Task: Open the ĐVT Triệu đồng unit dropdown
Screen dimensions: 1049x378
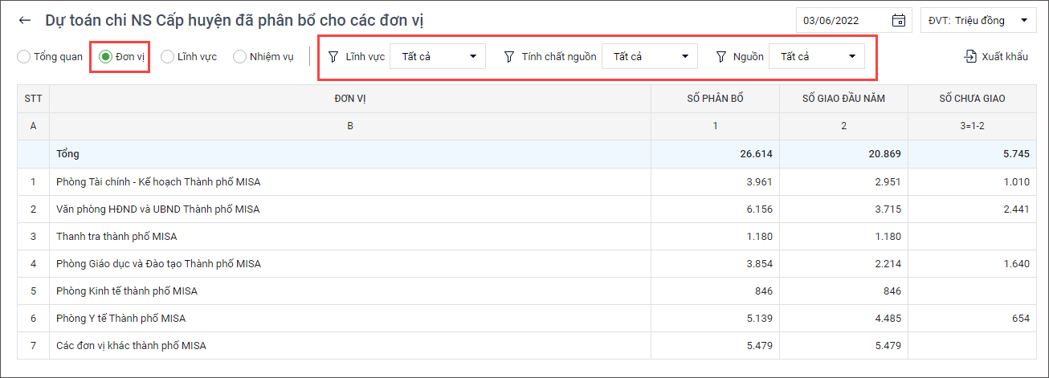Action: click(978, 21)
